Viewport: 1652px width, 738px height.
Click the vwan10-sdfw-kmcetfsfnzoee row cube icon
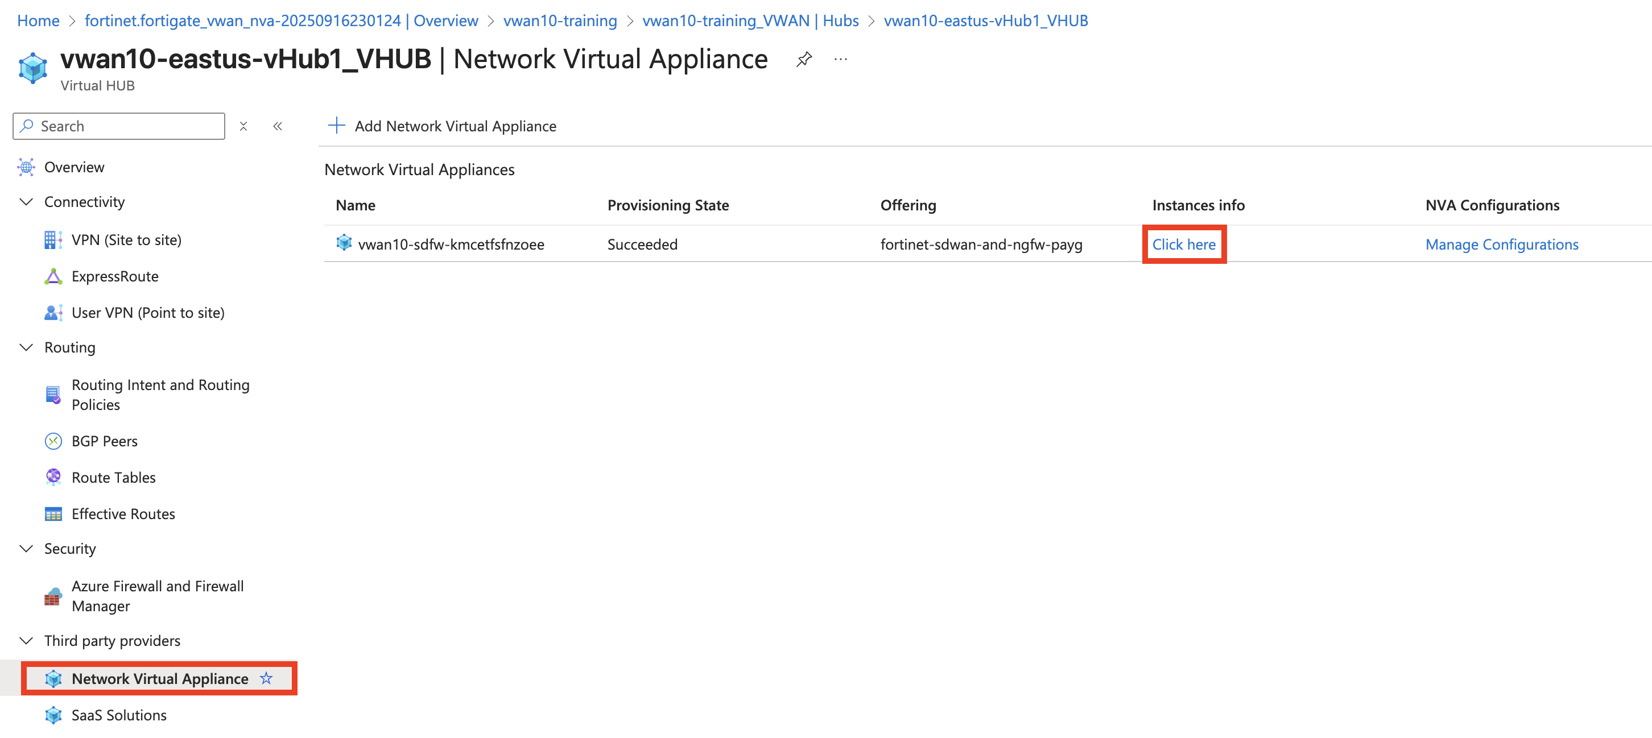tap(344, 242)
